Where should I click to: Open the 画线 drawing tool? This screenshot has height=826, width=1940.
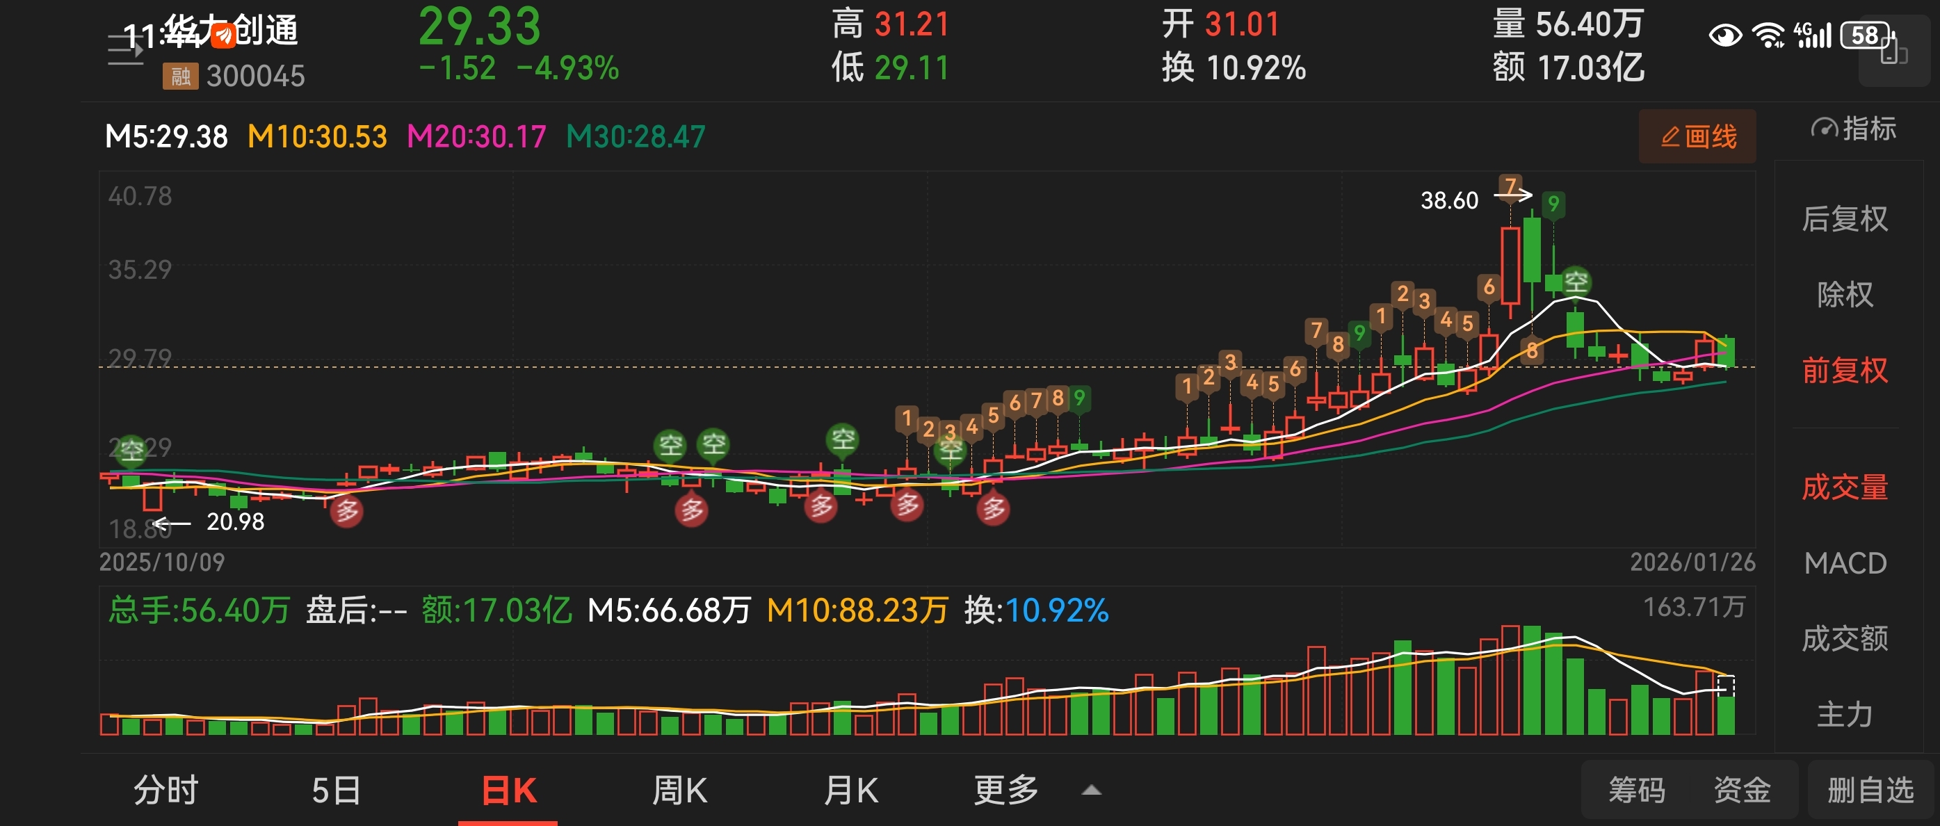coord(1697,137)
